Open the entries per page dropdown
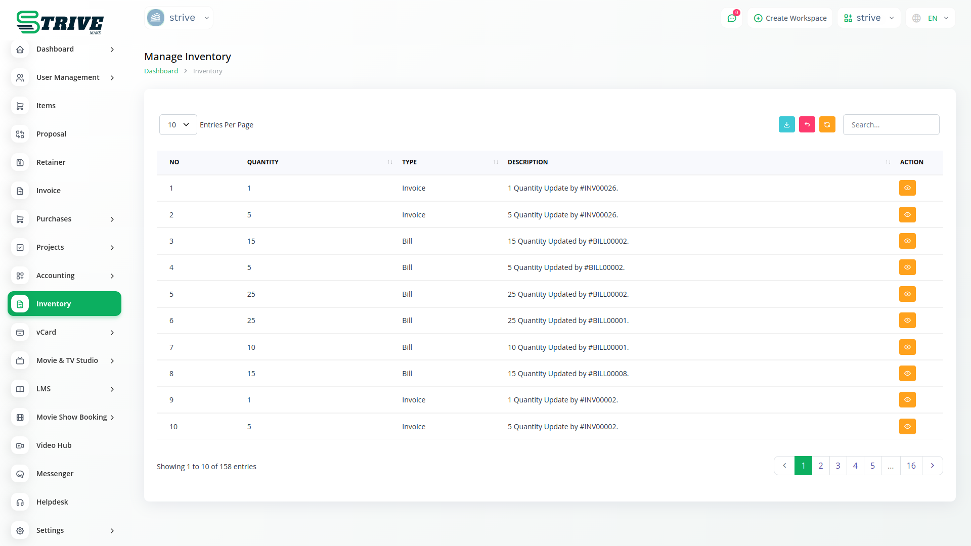The image size is (971, 546). 178,125
